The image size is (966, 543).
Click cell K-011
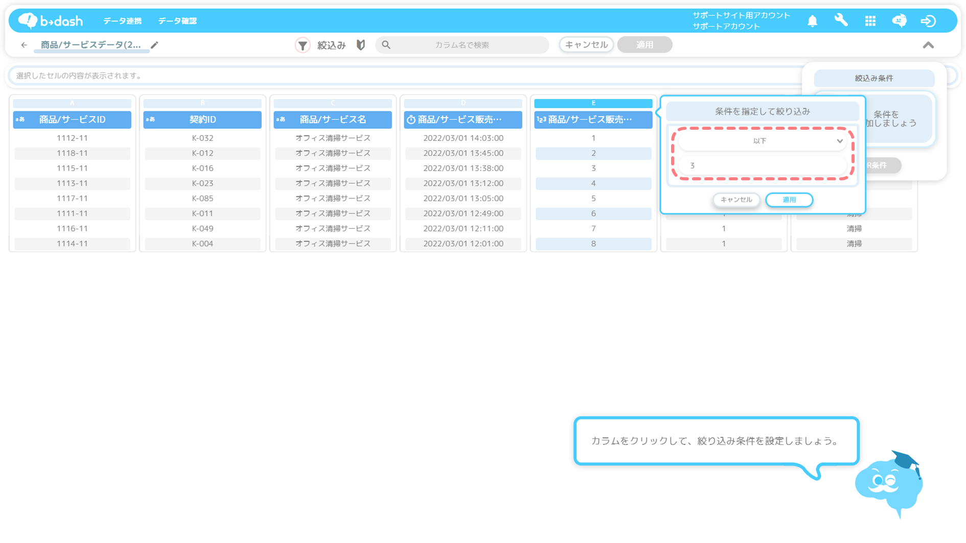click(x=202, y=214)
